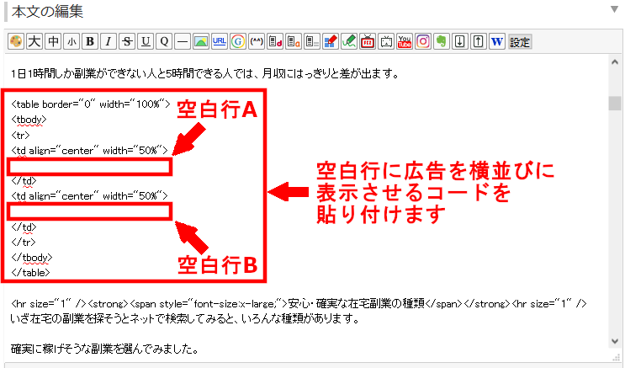Click the down arrow box icon
The image size is (625, 368).
click(x=460, y=41)
